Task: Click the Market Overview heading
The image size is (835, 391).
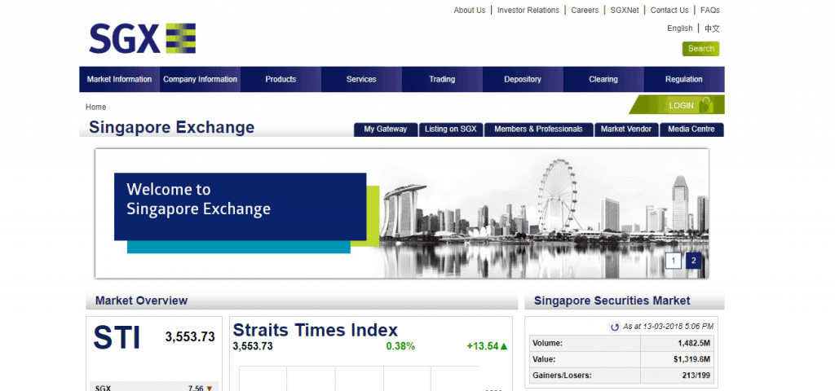Action: (x=141, y=301)
